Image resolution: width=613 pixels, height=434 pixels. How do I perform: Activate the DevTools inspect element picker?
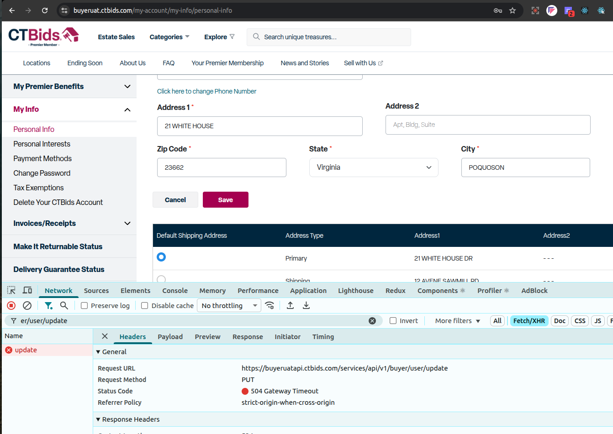pos(11,291)
